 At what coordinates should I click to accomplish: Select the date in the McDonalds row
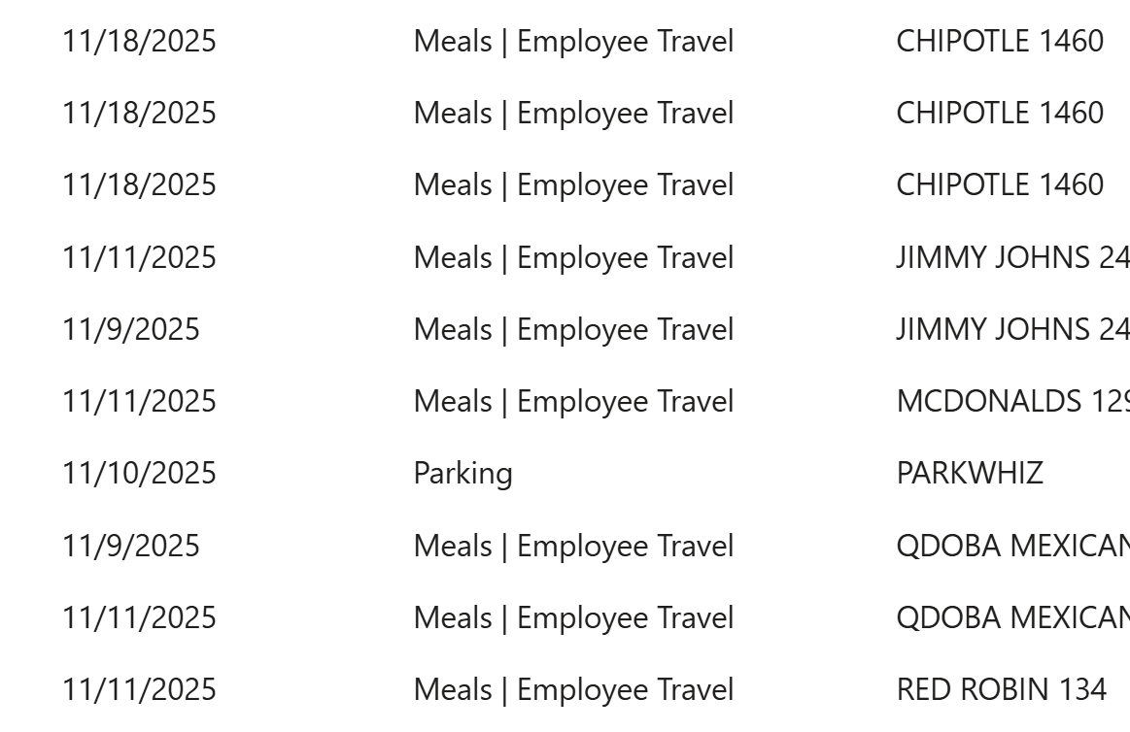[139, 401]
